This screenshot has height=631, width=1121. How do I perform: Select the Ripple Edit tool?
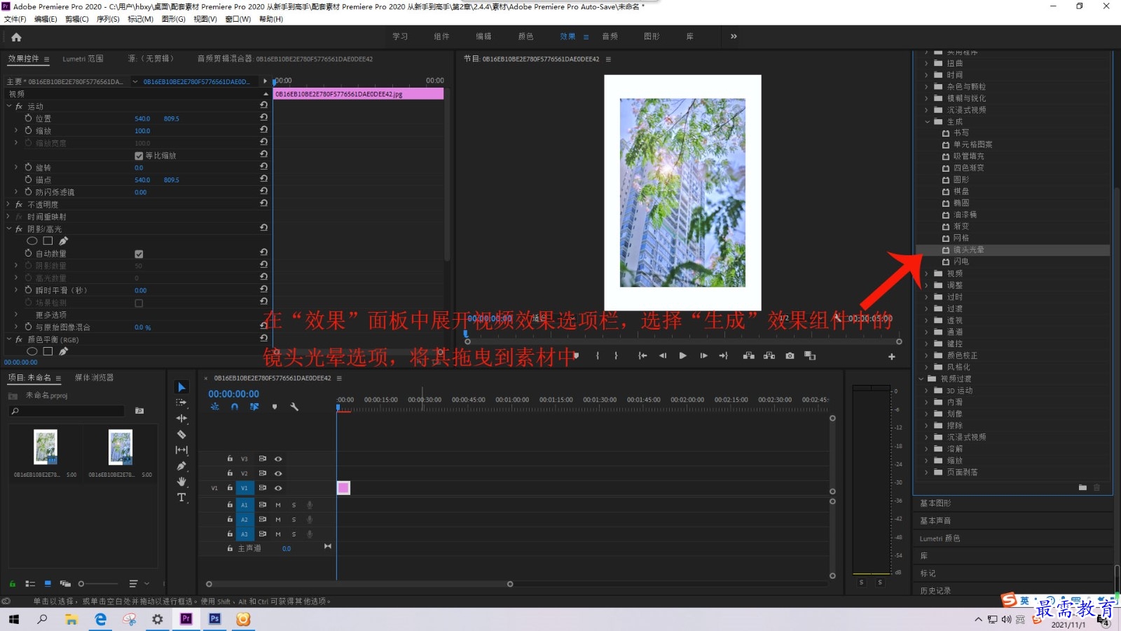(181, 418)
